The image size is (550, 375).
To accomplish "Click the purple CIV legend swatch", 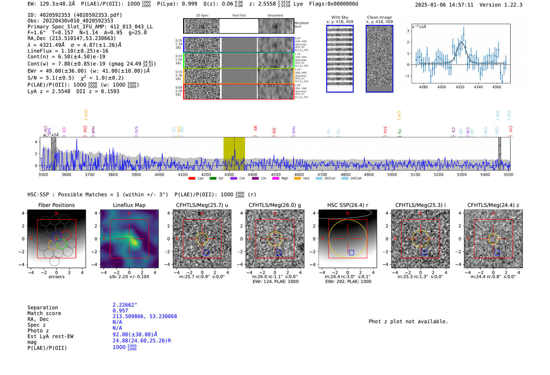I will point(234,178).
